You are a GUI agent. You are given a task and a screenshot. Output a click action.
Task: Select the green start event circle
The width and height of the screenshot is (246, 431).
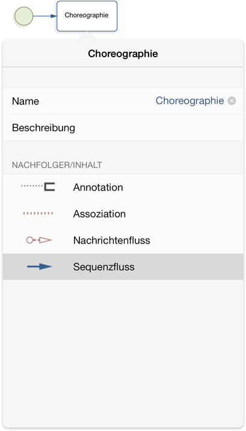pos(24,16)
